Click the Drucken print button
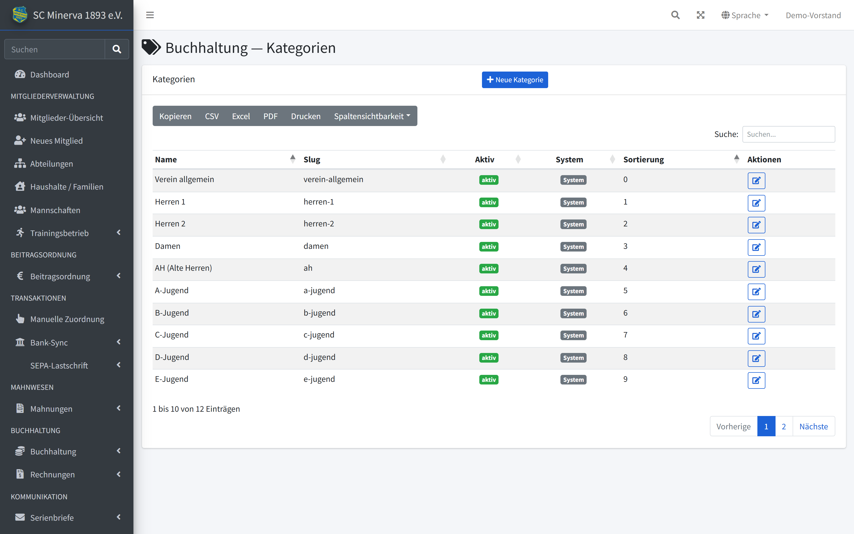The image size is (854, 534). (x=306, y=116)
